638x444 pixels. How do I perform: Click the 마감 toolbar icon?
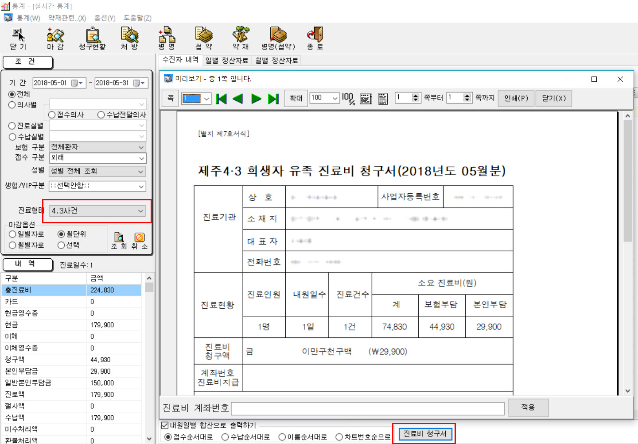pyautogui.click(x=55, y=38)
